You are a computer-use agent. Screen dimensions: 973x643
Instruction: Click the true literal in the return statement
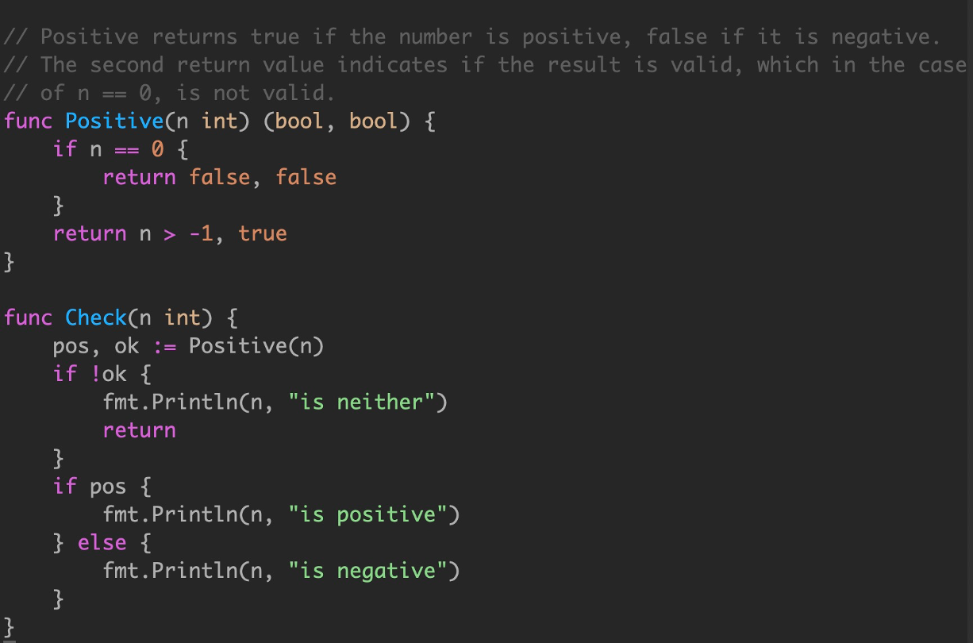coord(263,233)
